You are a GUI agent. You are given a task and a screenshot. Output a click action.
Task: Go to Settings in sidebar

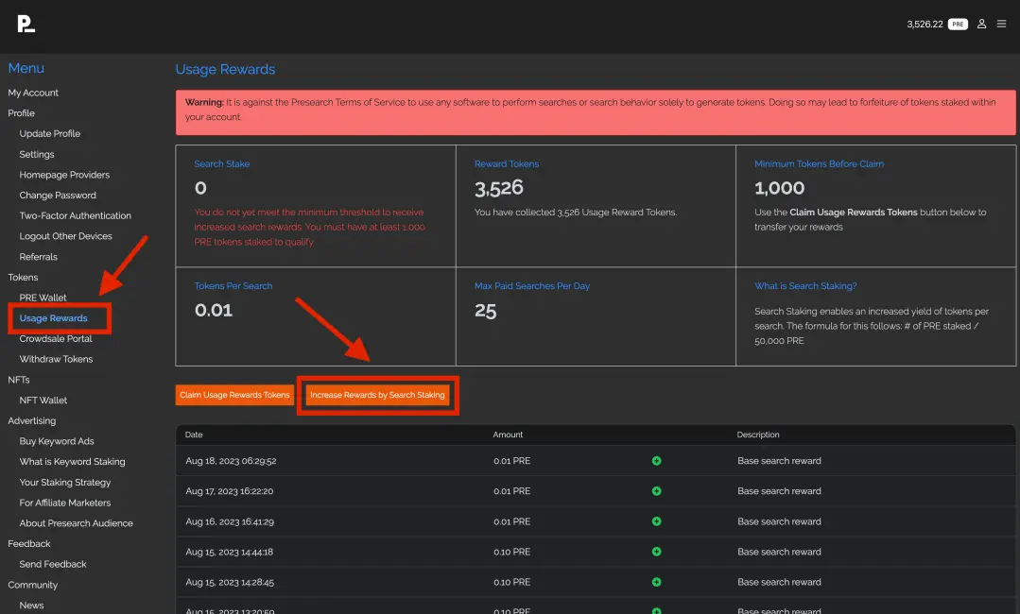point(37,155)
